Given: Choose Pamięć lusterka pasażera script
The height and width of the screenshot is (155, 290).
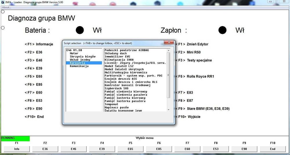Looking at the screenshot, I should (125, 101).
